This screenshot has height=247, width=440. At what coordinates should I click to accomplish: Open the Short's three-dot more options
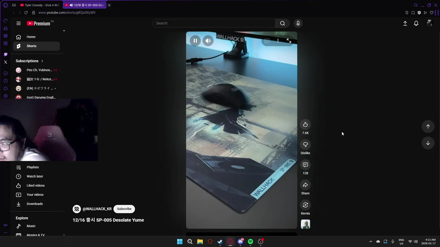tap(278, 41)
